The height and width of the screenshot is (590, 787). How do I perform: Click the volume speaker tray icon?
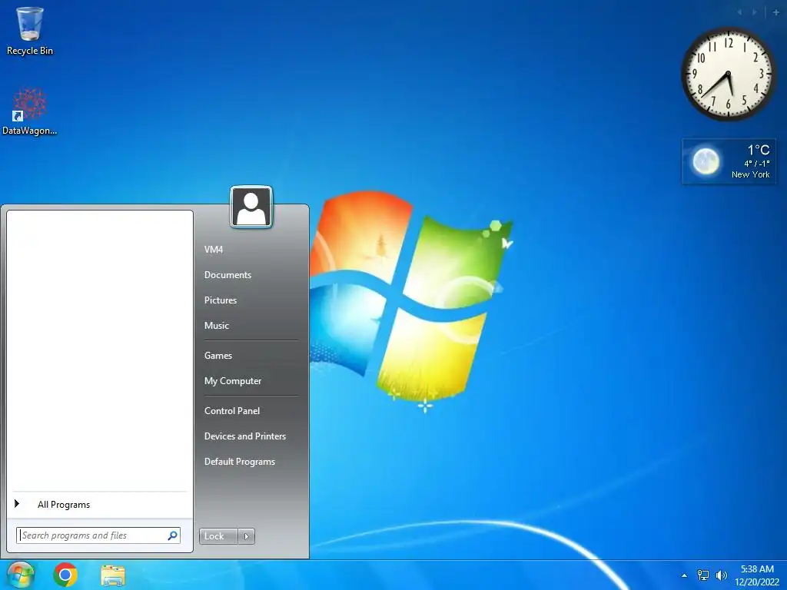click(722, 575)
